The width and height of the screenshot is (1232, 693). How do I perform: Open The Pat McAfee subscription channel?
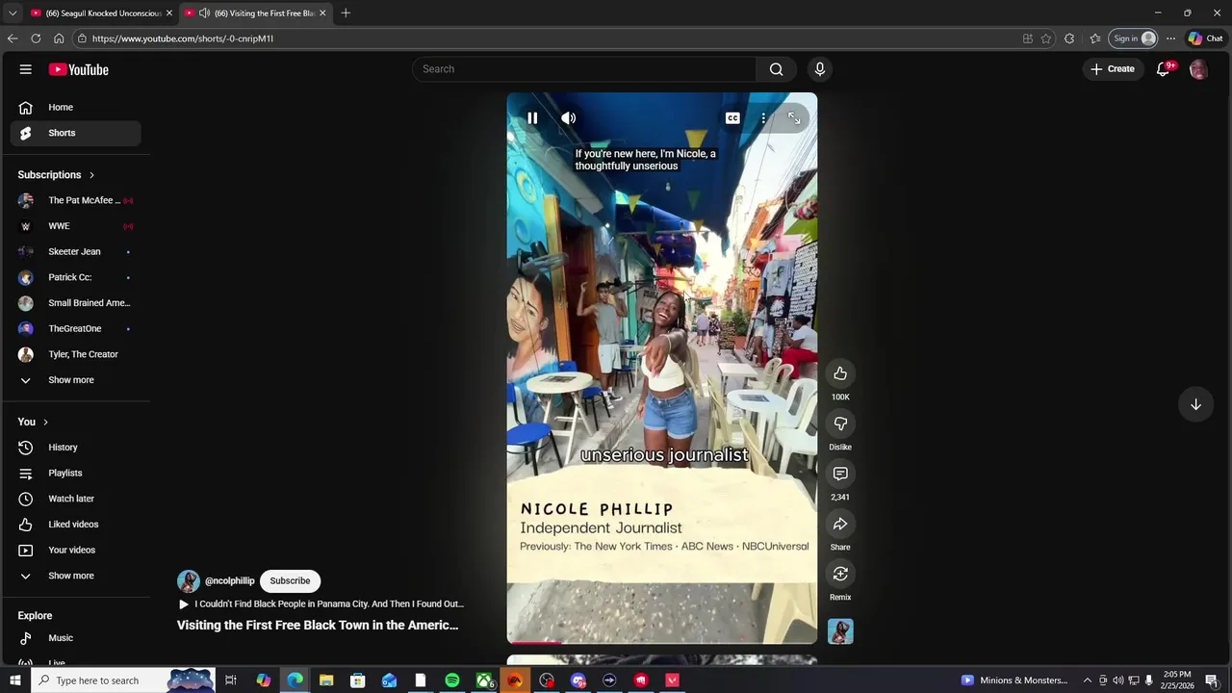[x=76, y=200]
